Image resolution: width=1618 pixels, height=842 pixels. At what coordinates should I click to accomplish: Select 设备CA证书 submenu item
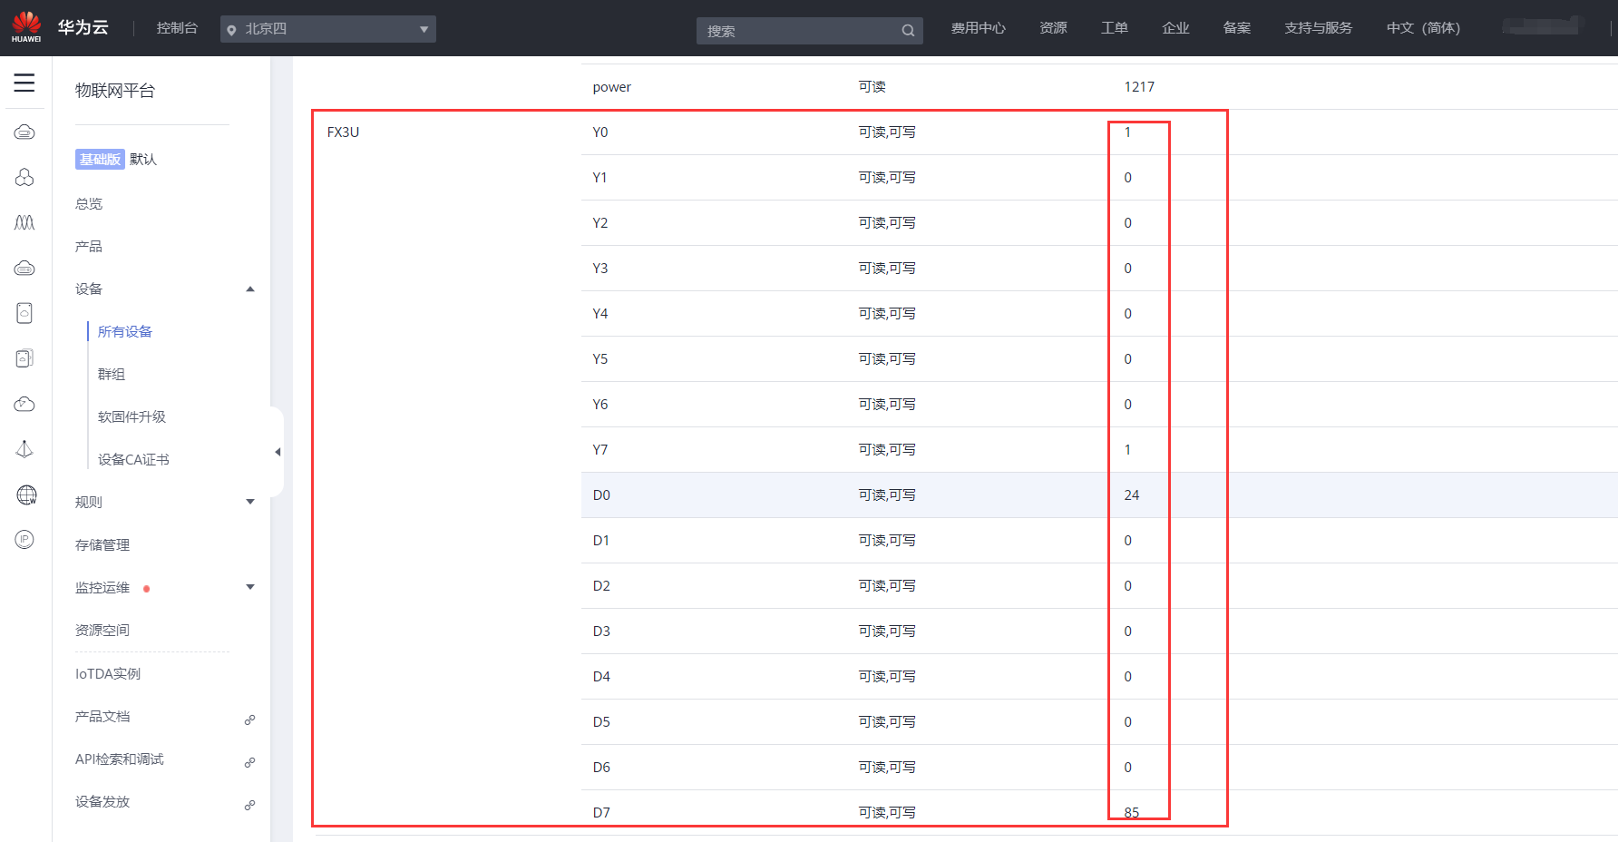pyautogui.click(x=133, y=460)
